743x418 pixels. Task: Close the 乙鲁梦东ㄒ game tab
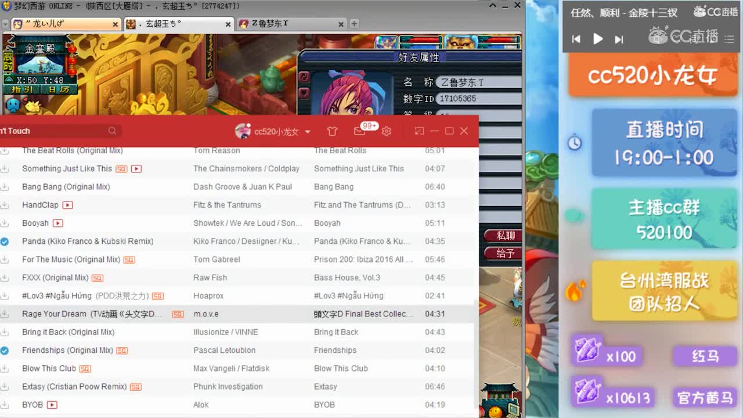pyautogui.click(x=341, y=24)
